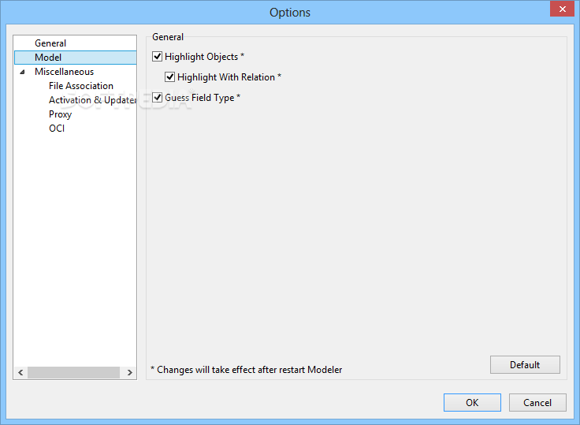Viewport: 580px width, 425px height.
Task: Select the Model category
Action: pos(75,58)
